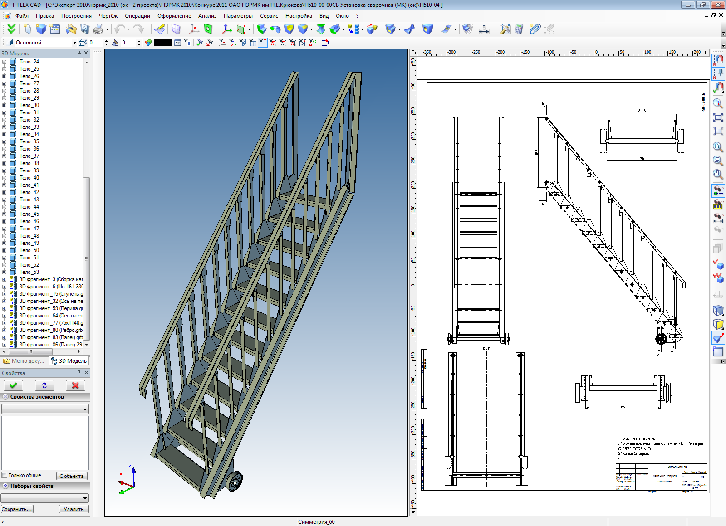Click the wireframe cube view icon on right toolbar
The height and width of the screenshot is (526, 726).
718,311
